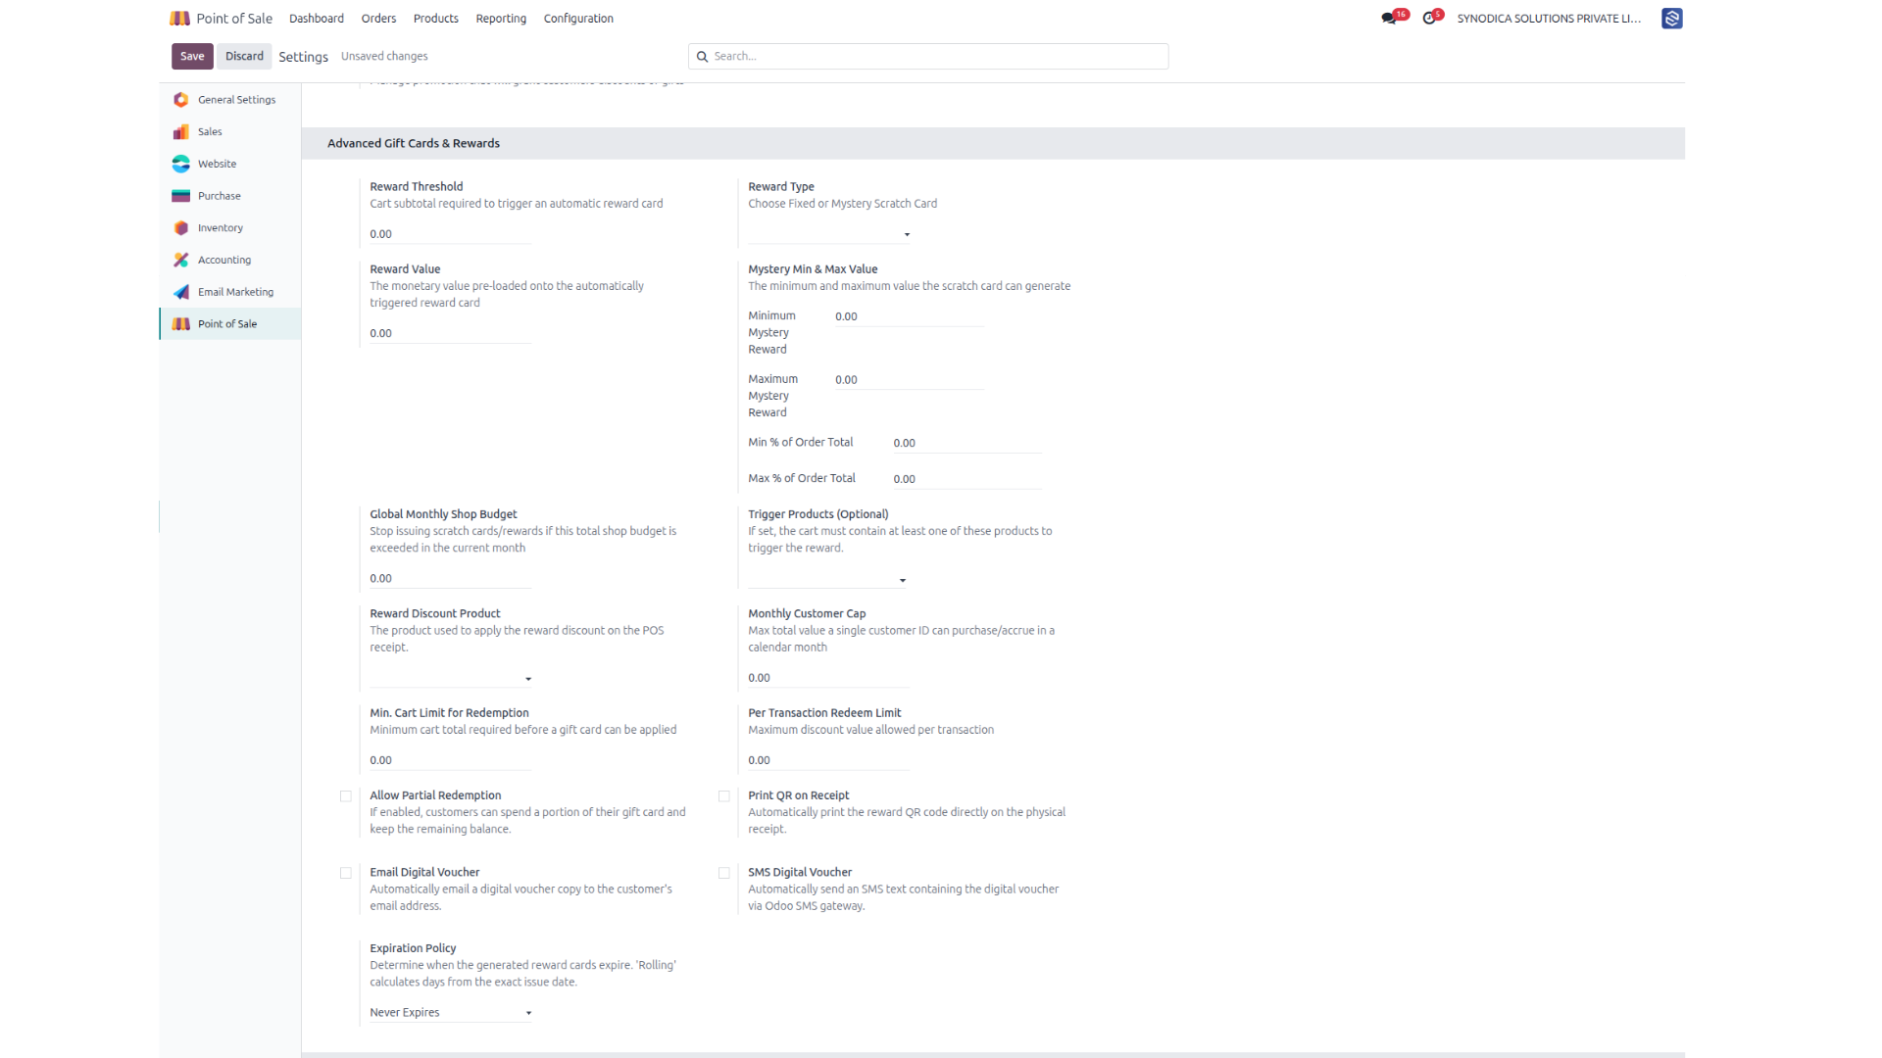This screenshot has width=1882, height=1058.
Task: Click the Expiration Policy label
Action: [x=413, y=948]
